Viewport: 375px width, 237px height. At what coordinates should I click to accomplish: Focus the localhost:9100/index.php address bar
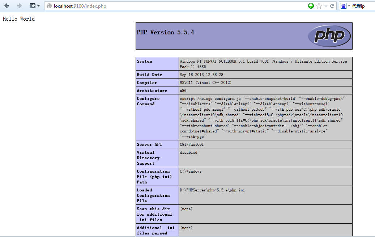coord(163,6)
